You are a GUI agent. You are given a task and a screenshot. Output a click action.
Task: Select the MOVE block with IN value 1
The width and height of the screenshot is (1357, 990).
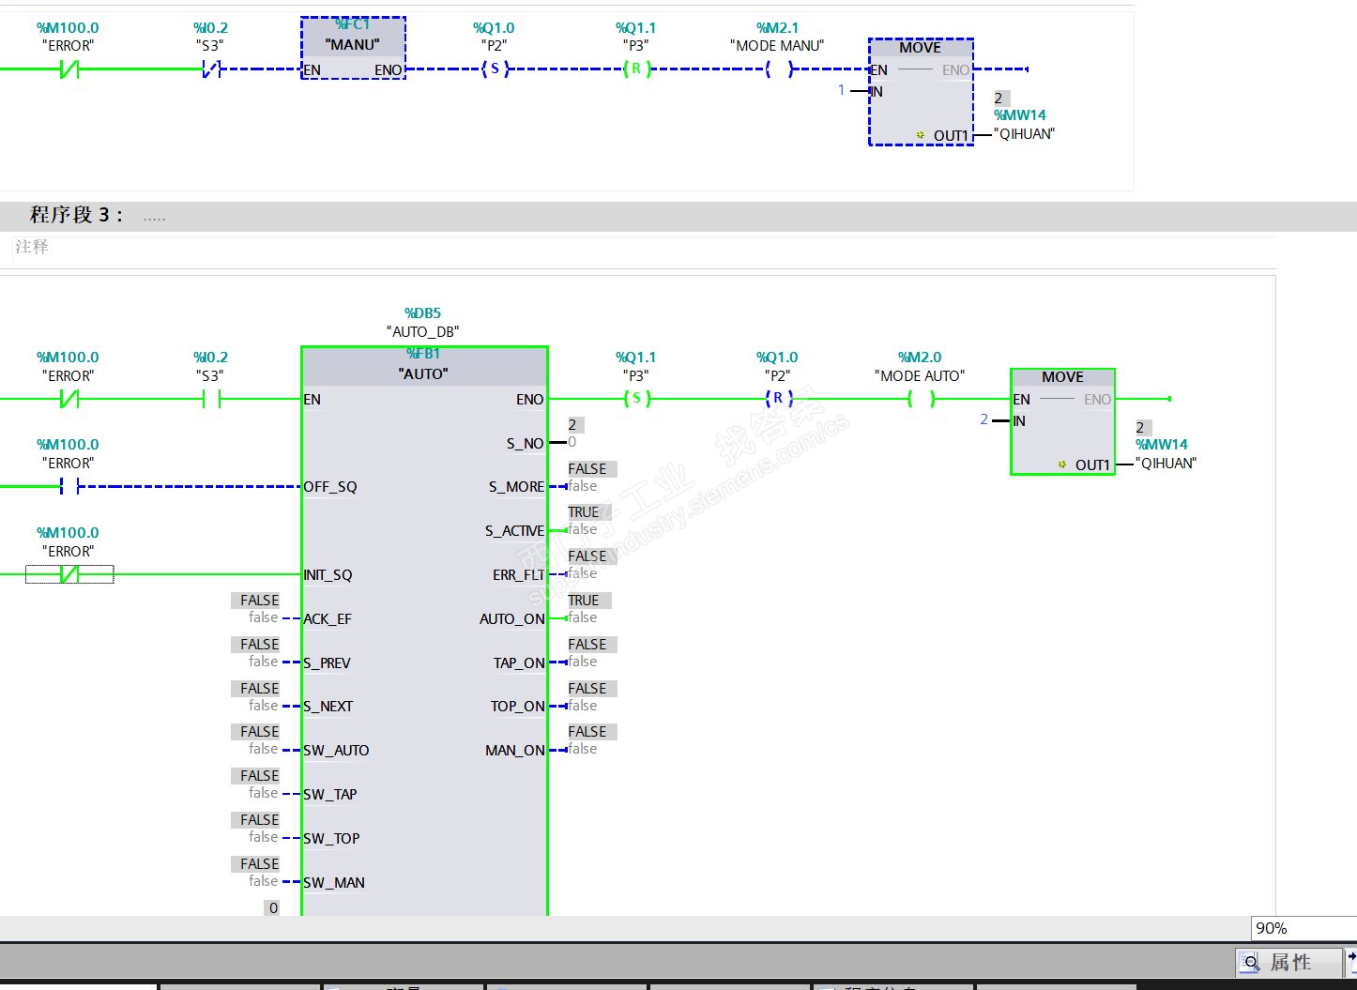coord(921,92)
